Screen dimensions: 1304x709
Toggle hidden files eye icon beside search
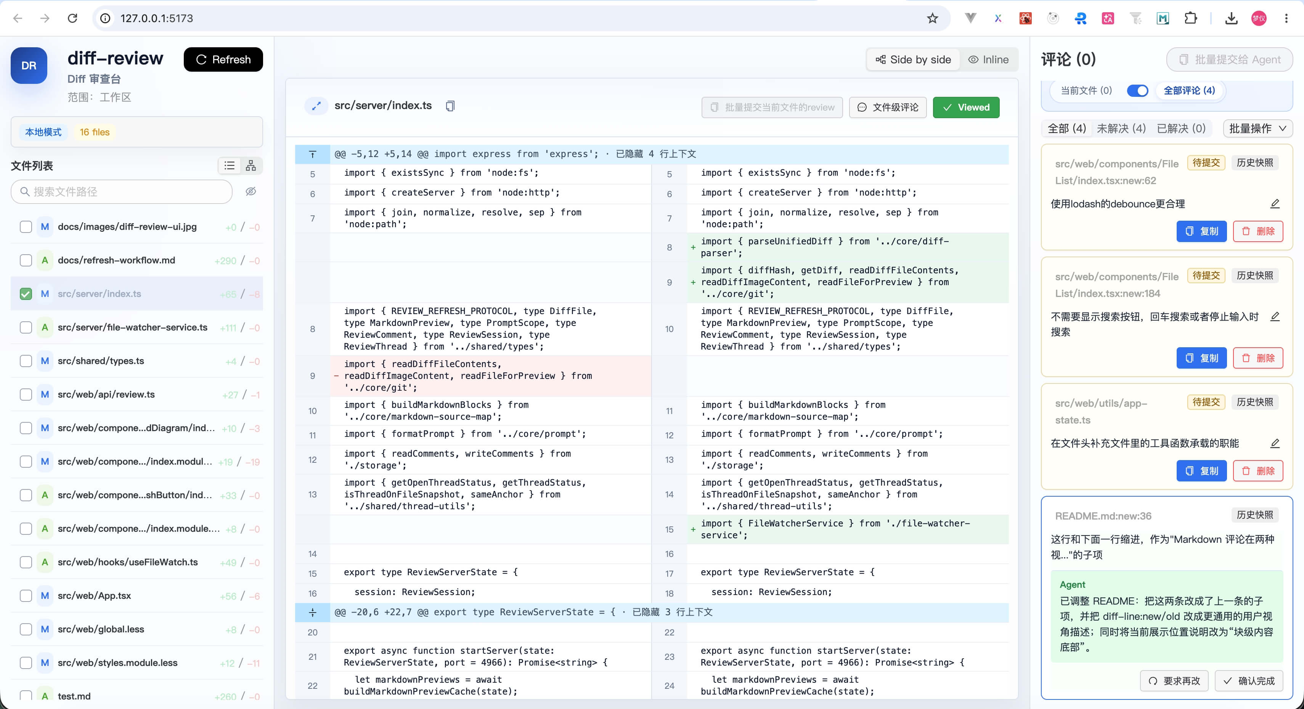(x=251, y=191)
